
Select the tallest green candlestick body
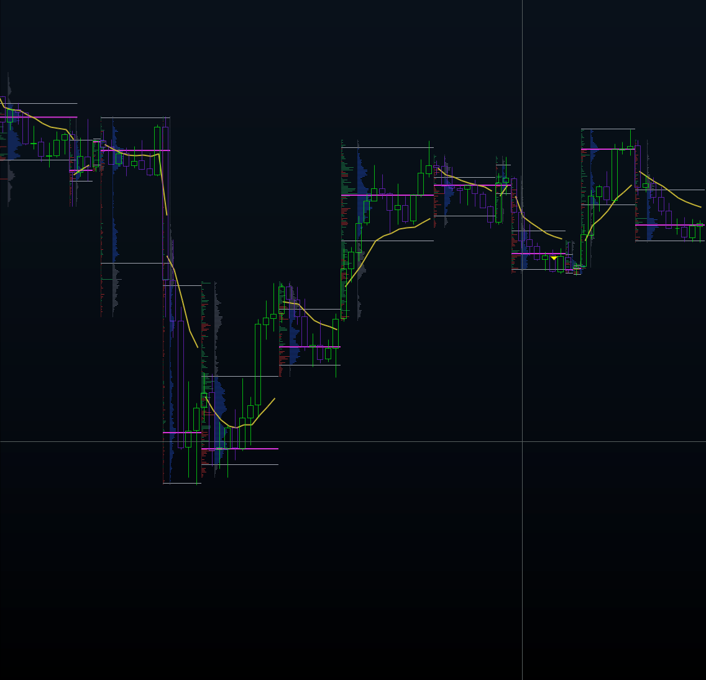click(x=258, y=364)
